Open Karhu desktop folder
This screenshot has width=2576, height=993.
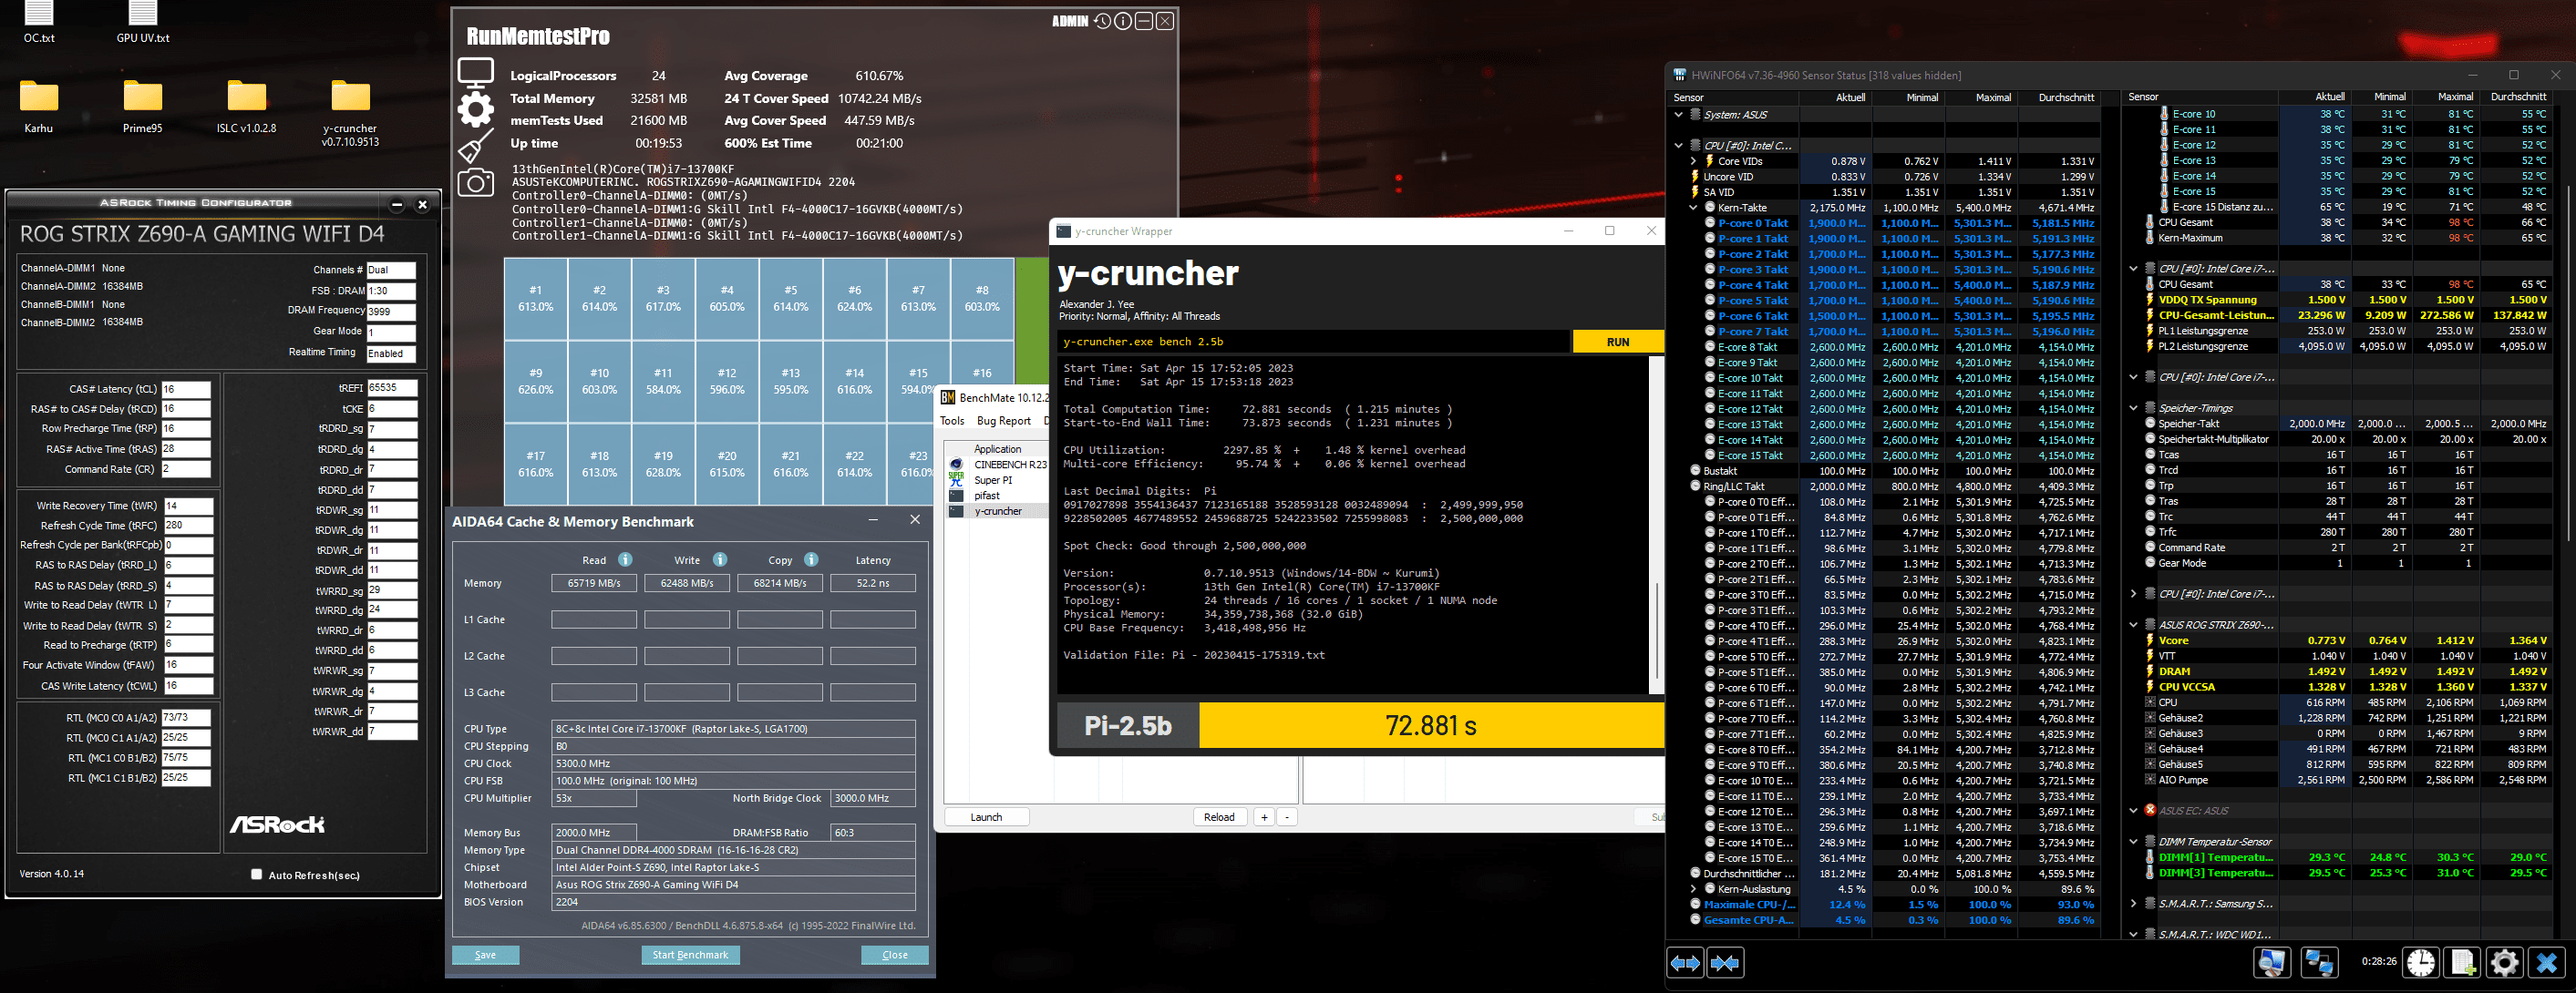pos(39,106)
